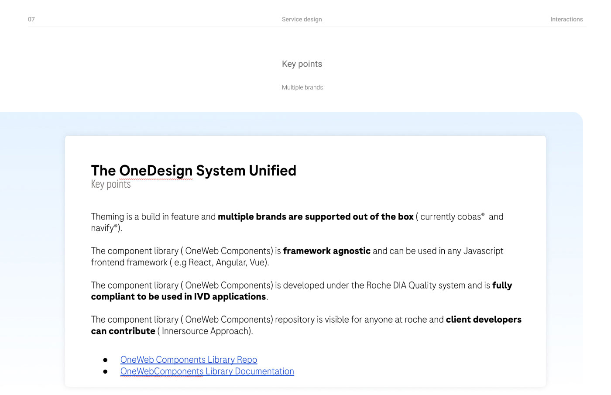The image size is (611, 395).
Task: Open OneWebComponents Library Documentation link
Action: coord(207,371)
